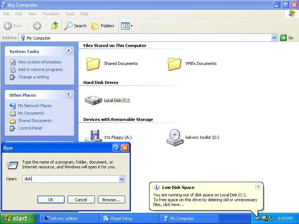Close the Run dialog
Image resolution: width=299 pixels, height=224 pixels.
[x=125, y=147]
